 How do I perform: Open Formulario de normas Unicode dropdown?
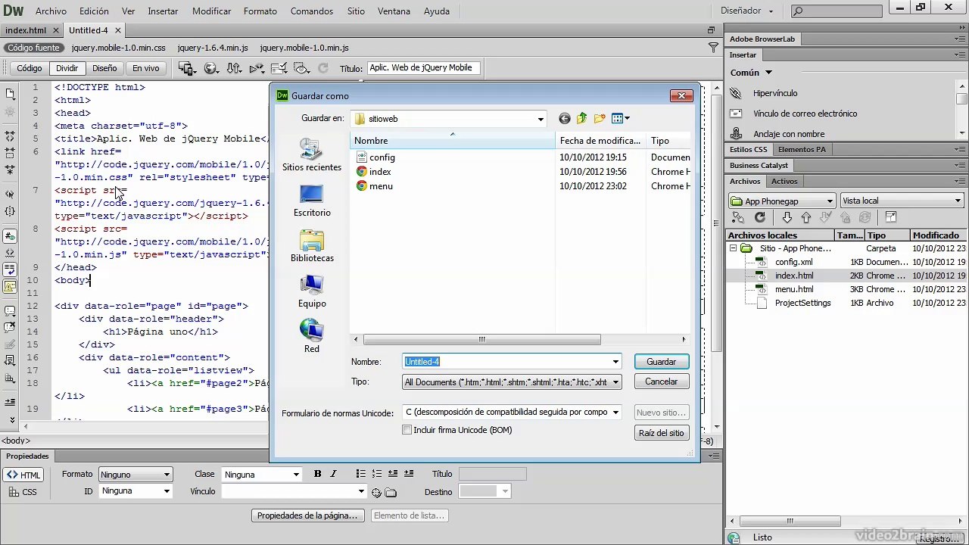click(x=615, y=413)
